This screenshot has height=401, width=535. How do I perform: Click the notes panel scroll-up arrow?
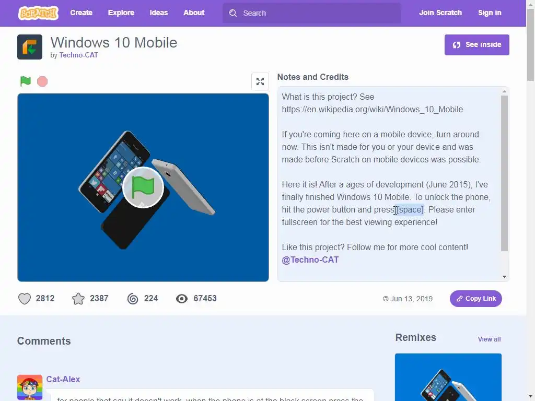[504, 91]
